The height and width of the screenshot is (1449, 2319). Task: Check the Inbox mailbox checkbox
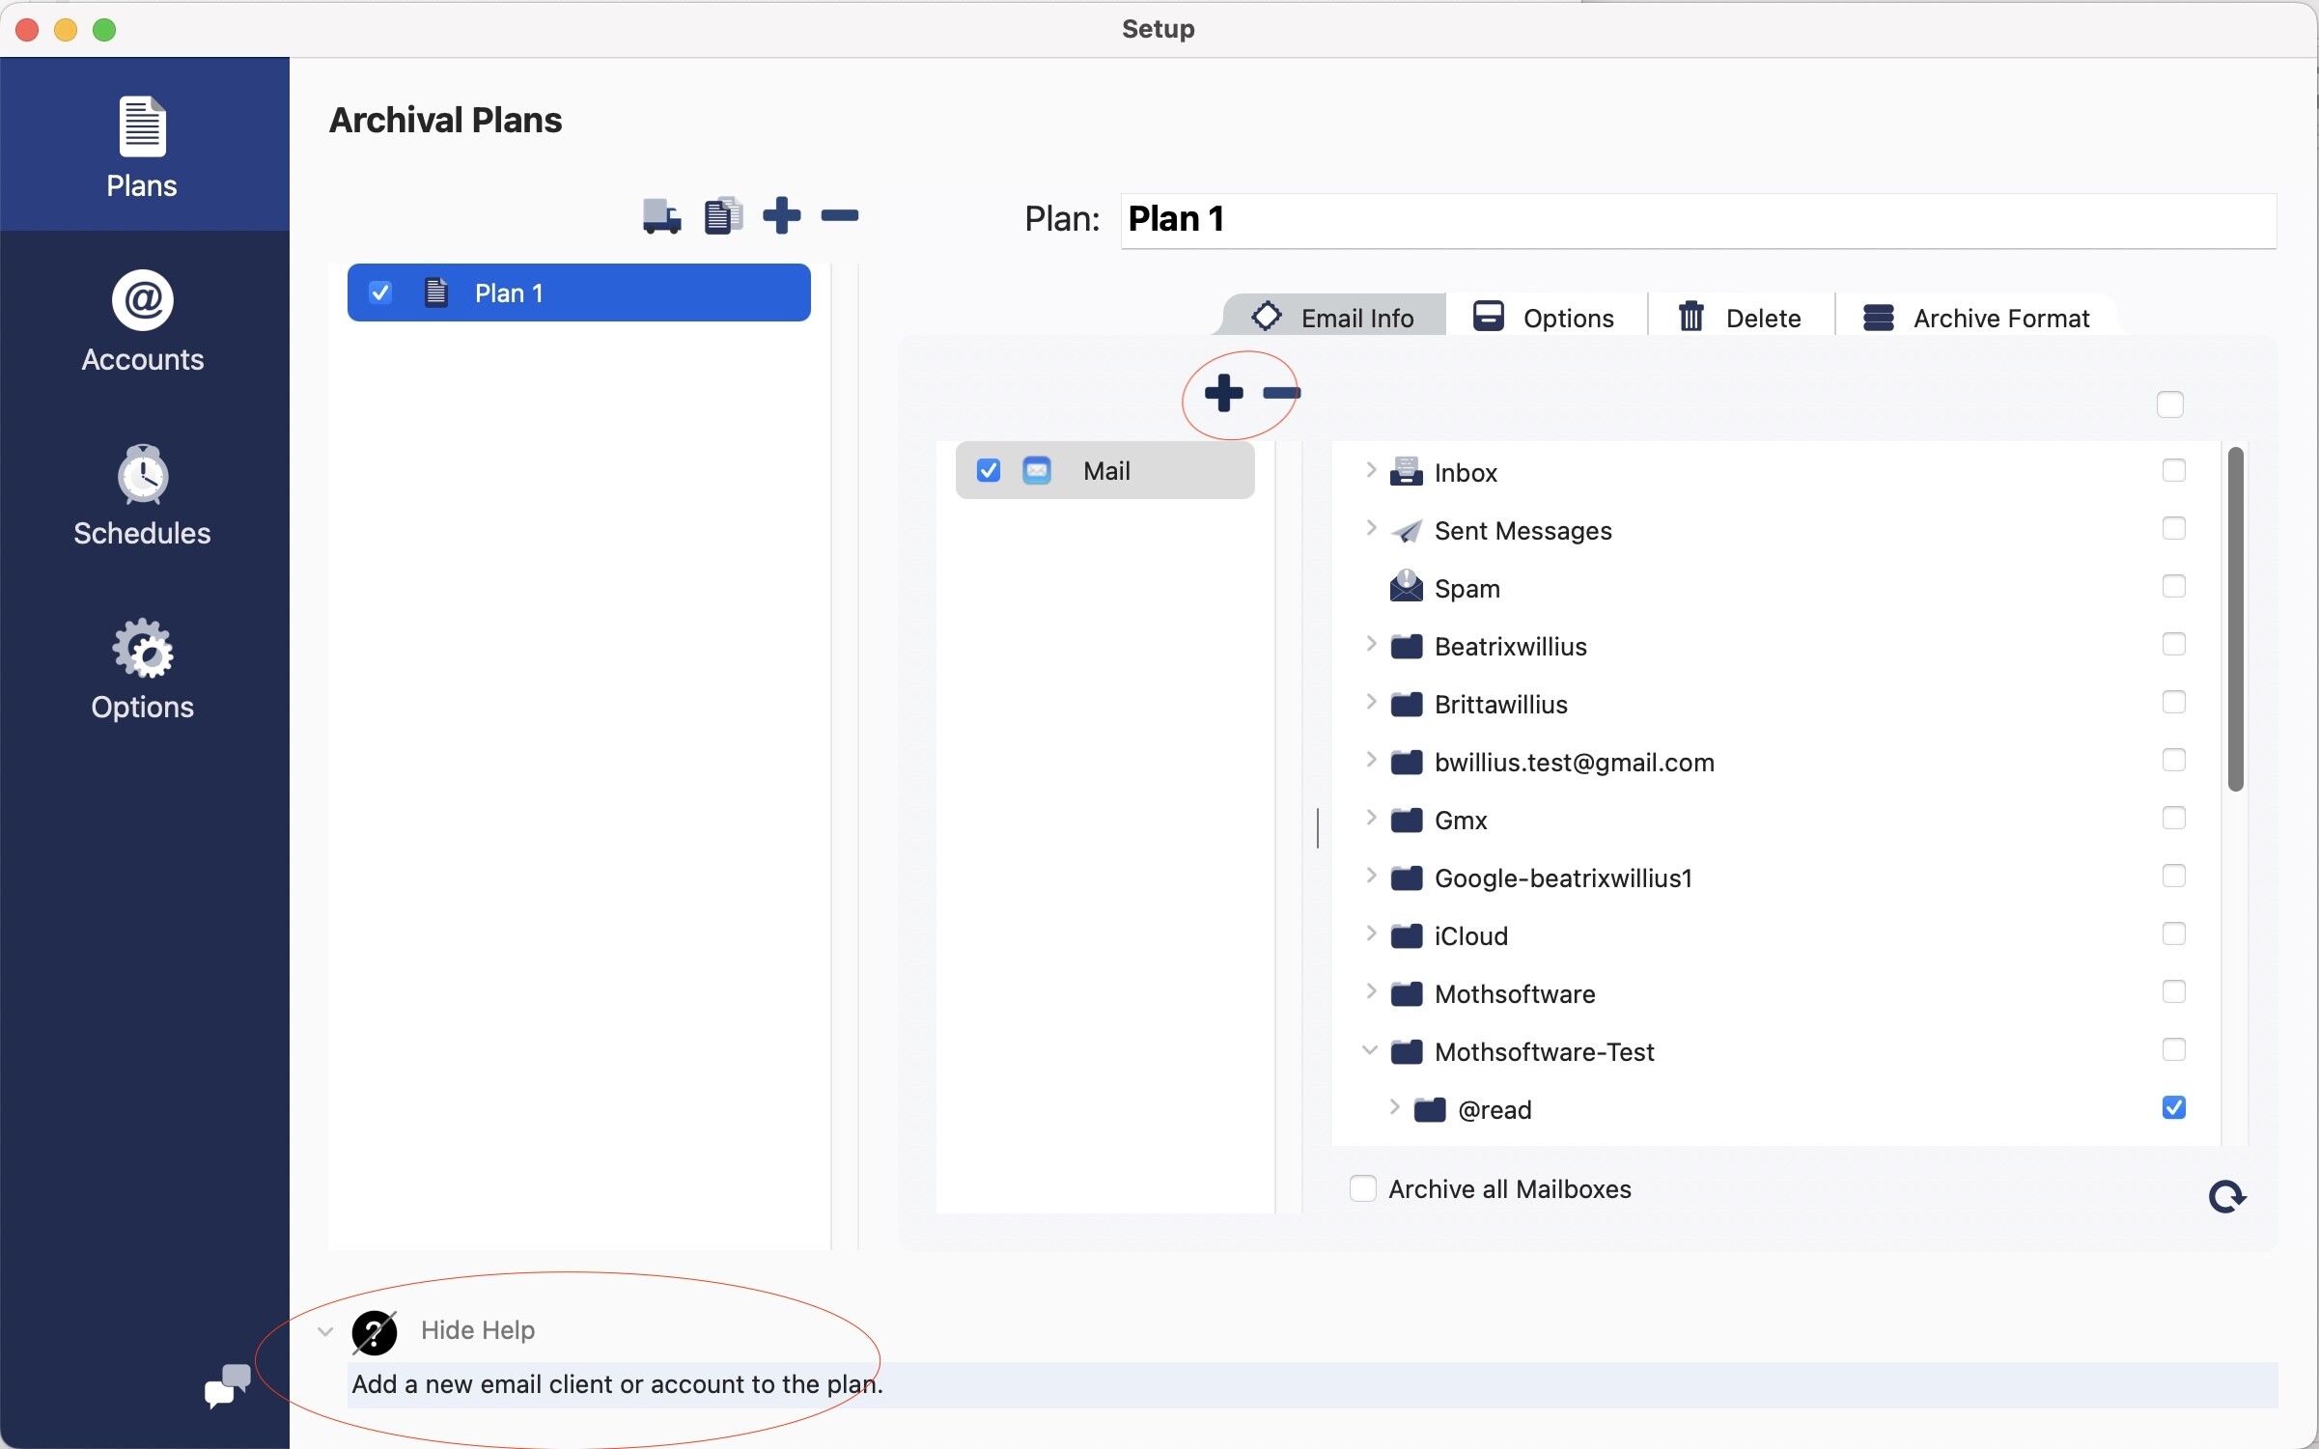[x=2173, y=471]
